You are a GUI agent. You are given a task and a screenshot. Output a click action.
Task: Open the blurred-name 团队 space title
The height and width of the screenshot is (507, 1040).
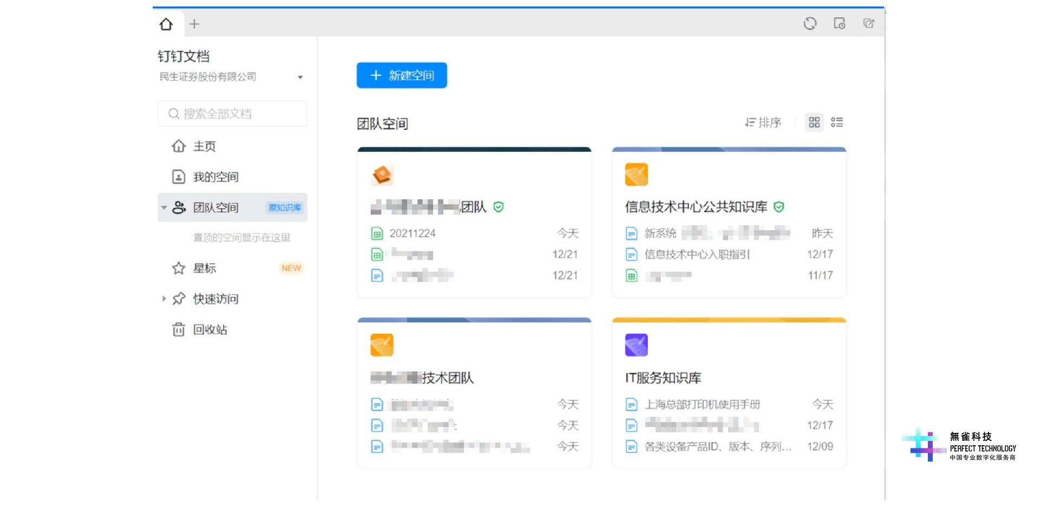tap(428, 207)
